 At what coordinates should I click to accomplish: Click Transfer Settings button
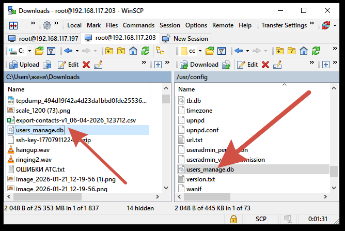pyautogui.click(x=284, y=25)
